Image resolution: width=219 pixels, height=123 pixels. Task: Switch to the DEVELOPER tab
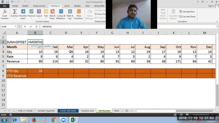pos(99,6)
